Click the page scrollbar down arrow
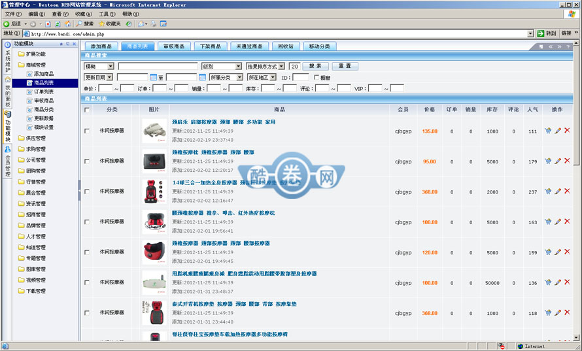The width and height of the screenshot is (582, 351). point(576,338)
